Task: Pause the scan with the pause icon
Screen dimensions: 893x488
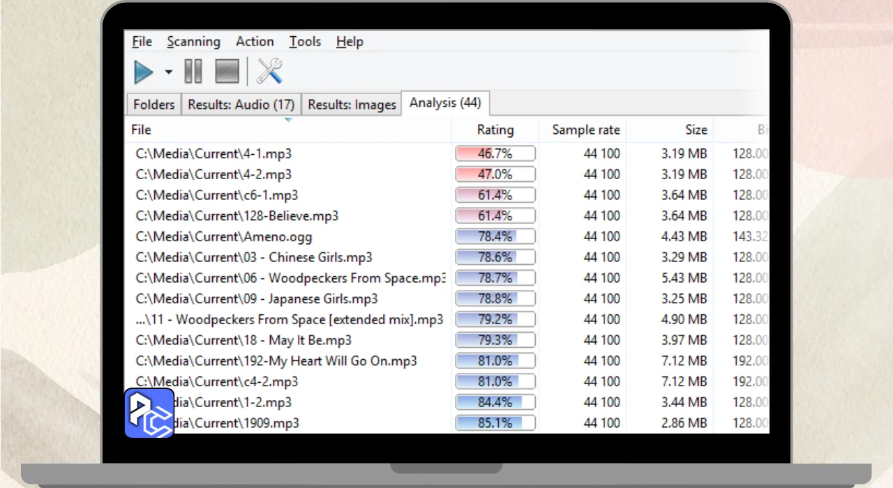Action: coord(193,72)
